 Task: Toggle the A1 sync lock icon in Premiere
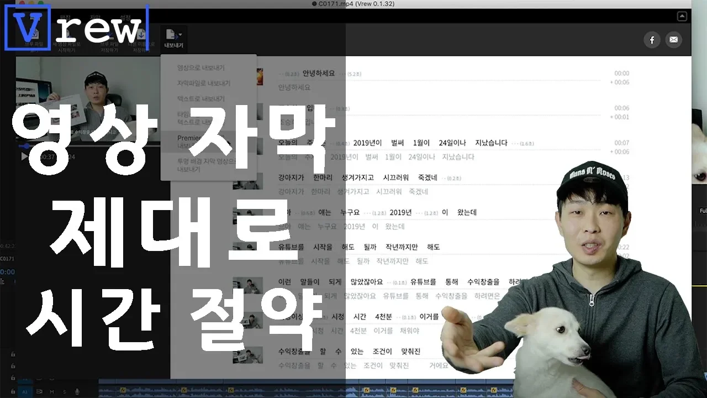[39, 391]
